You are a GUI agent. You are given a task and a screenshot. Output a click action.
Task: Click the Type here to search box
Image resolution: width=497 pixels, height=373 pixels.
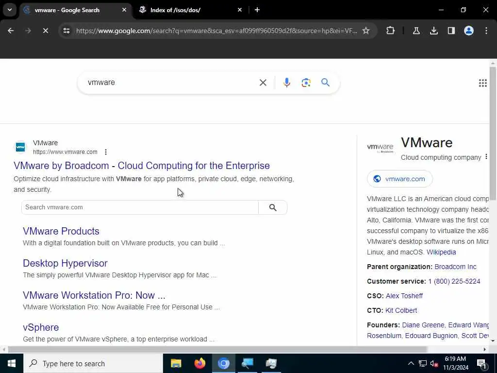(x=93, y=363)
